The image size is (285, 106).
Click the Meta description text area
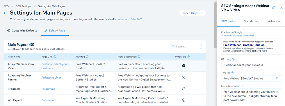(252, 96)
